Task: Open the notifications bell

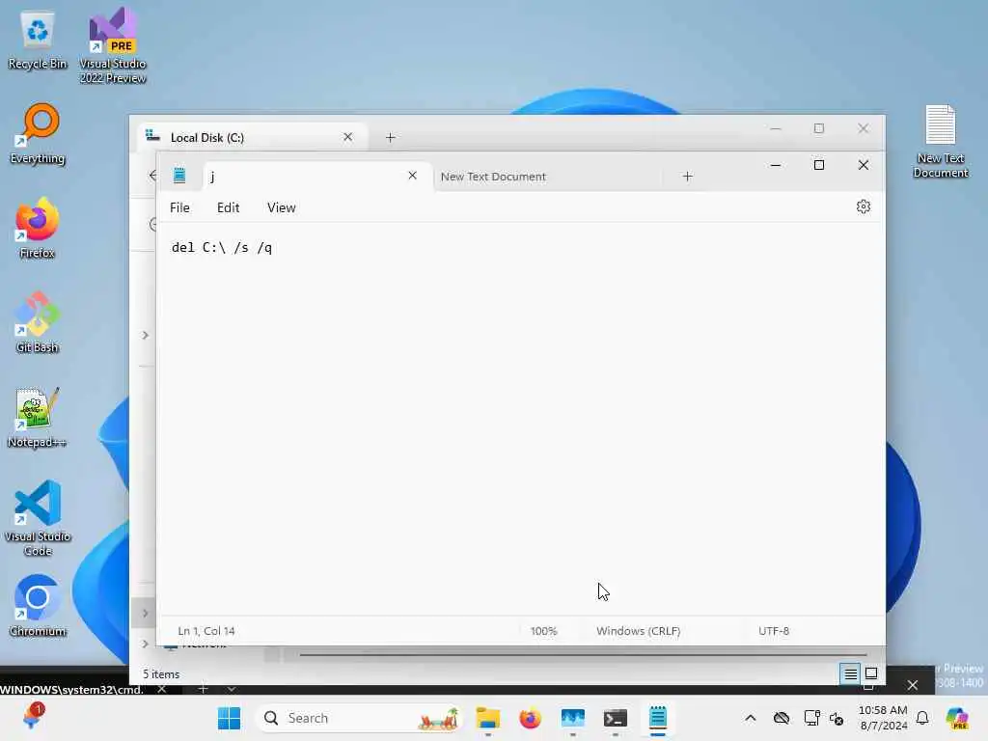Action: coord(922,718)
